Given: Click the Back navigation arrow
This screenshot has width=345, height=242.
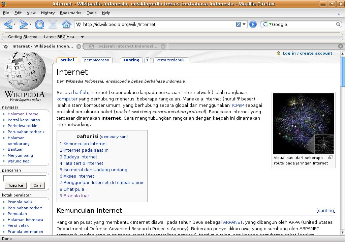Looking at the screenshot, I should pos(8,24).
